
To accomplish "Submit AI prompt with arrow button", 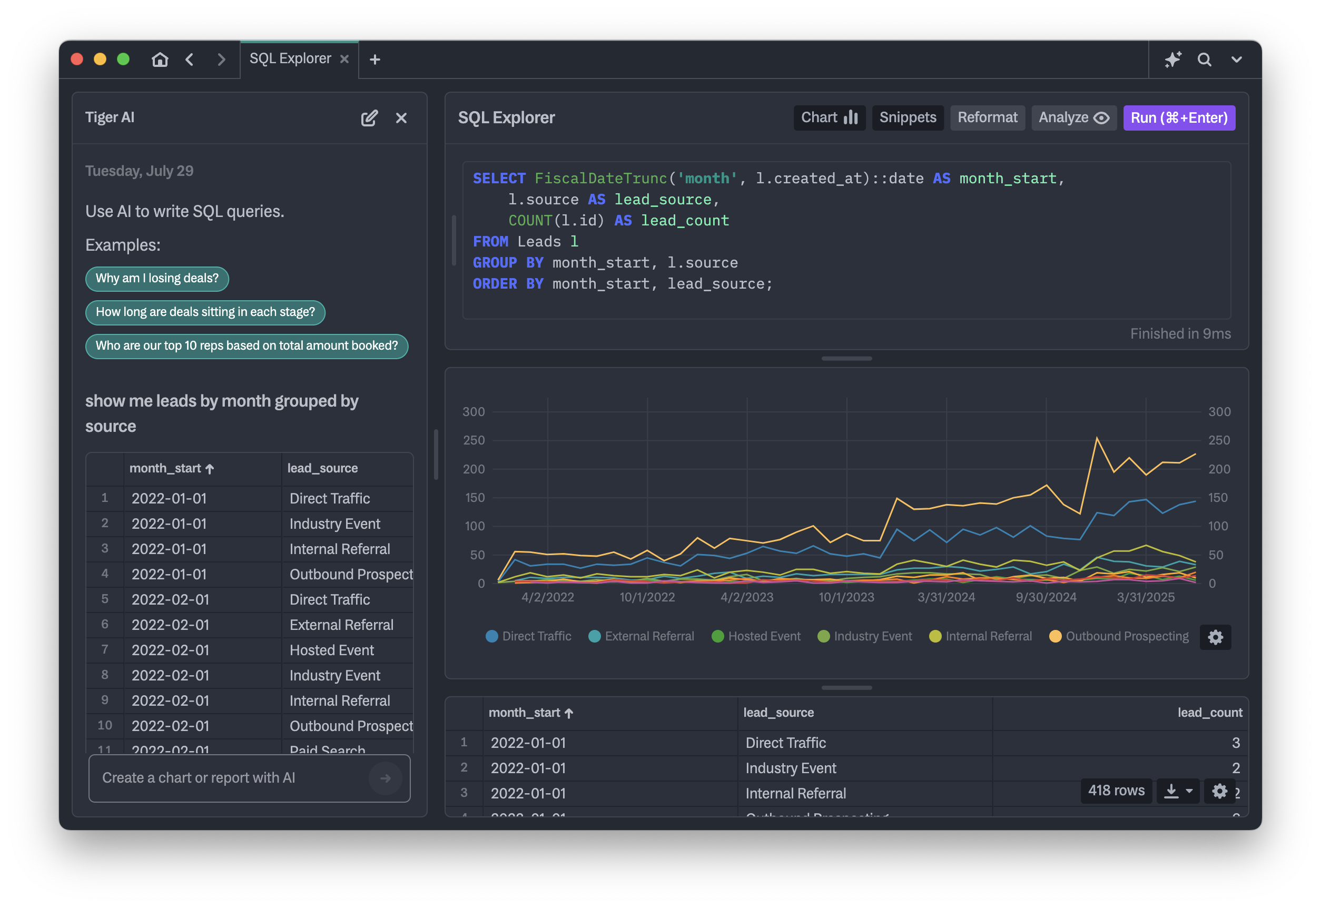I will [x=385, y=778].
